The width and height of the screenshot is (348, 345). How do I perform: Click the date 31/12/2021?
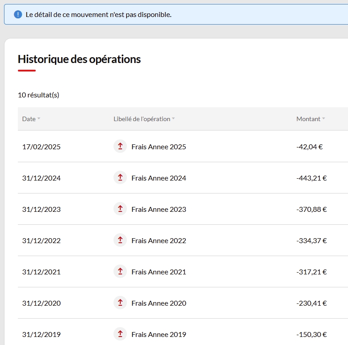41,272
